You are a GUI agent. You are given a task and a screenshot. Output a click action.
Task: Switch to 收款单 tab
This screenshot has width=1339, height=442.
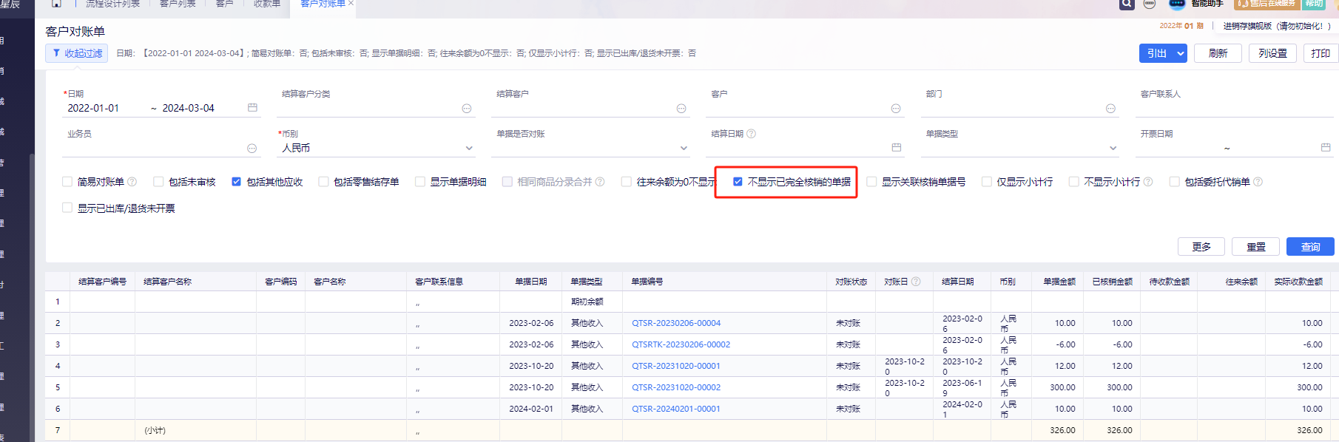click(x=267, y=4)
